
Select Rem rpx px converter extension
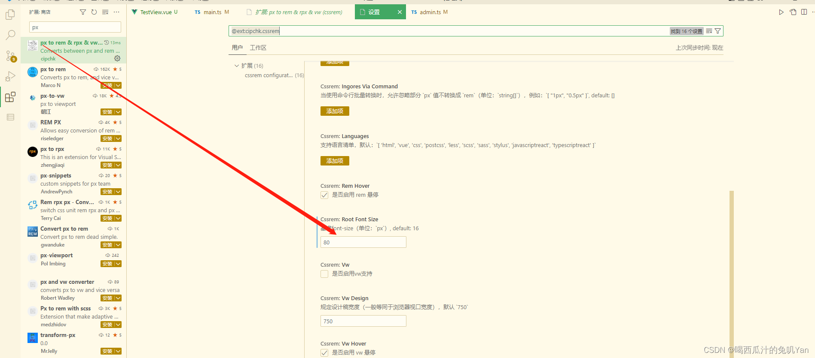[x=74, y=210]
